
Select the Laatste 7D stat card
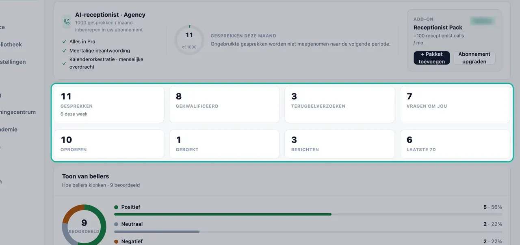pyautogui.click(x=455, y=144)
